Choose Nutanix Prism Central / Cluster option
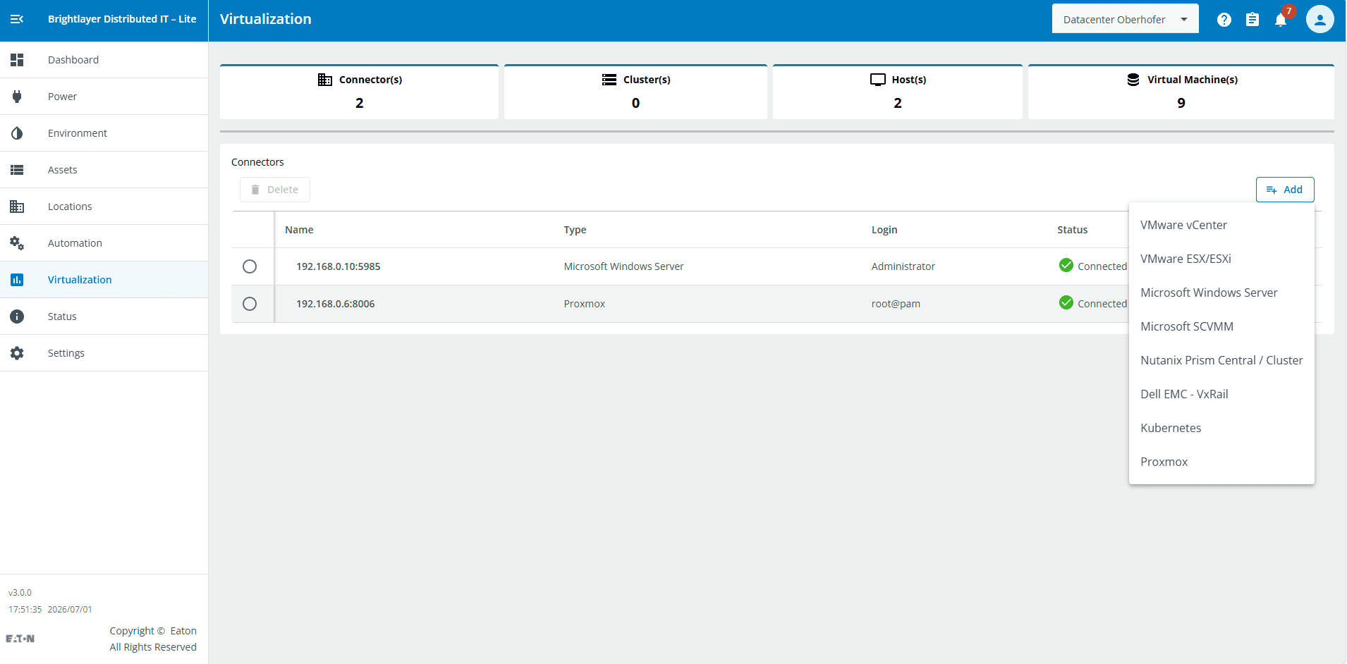Image resolution: width=1347 pixels, height=664 pixels. click(x=1221, y=360)
